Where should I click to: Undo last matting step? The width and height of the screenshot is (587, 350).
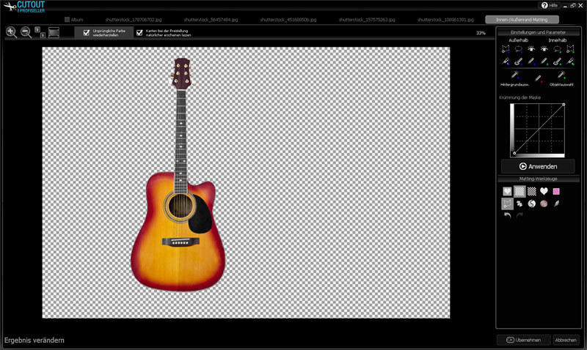(x=507, y=215)
